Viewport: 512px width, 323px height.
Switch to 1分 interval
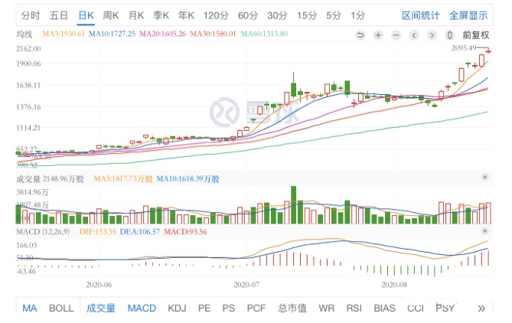click(x=357, y=15)
